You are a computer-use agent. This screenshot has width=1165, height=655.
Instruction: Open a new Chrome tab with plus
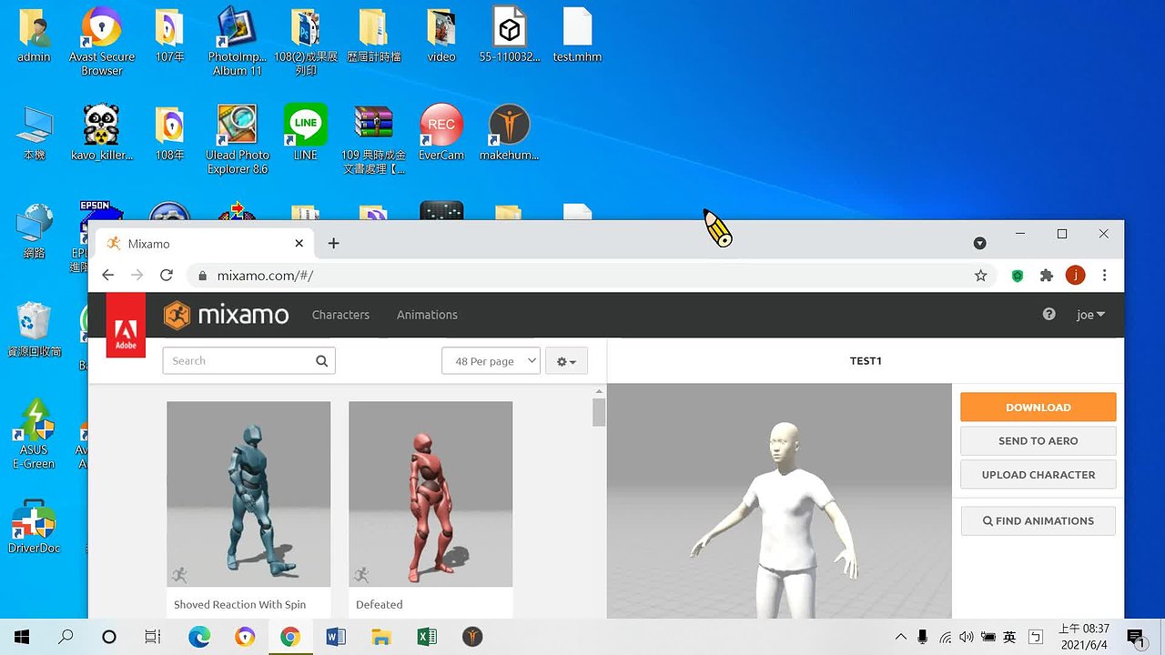[x=334, y=243]
